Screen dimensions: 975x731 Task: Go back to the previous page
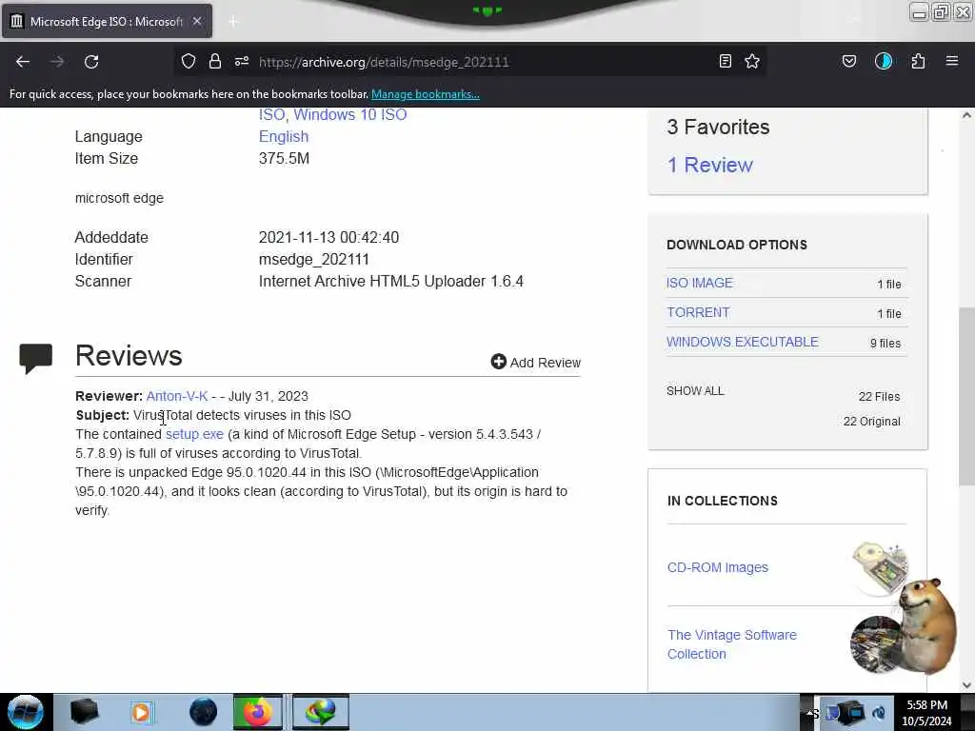coord(23,62)
